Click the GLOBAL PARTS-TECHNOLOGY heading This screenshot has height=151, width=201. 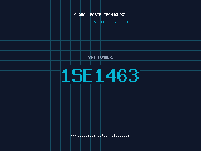[x=100, y=15]
